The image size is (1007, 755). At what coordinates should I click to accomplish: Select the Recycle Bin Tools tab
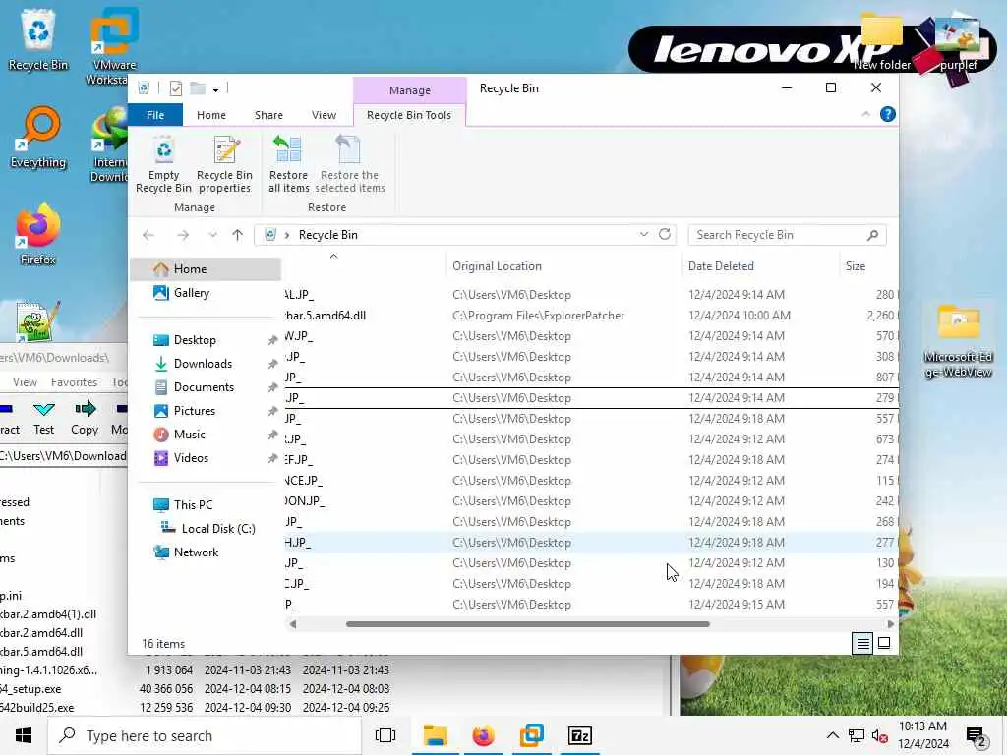pyautogui.click(x=409, y=115)
